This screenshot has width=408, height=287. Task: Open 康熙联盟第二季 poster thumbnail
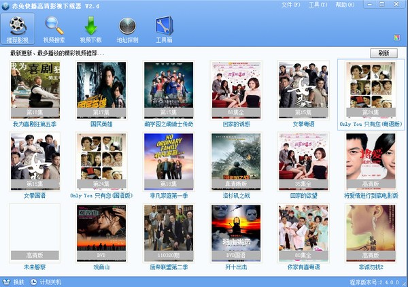pos(169,233)
